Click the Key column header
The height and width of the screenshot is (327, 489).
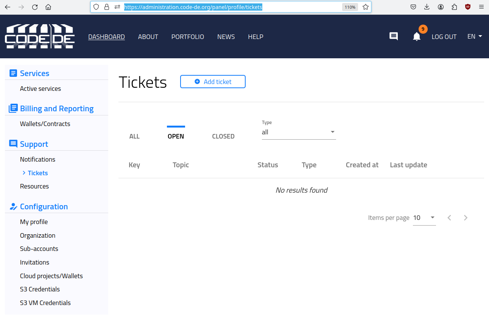134,165
